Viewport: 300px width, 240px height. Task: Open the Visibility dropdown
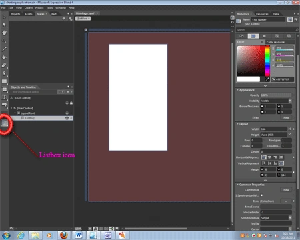(x=290, y=101)
